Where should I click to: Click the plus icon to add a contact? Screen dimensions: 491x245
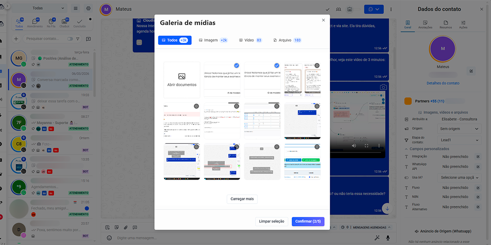[x=16, y=39]
